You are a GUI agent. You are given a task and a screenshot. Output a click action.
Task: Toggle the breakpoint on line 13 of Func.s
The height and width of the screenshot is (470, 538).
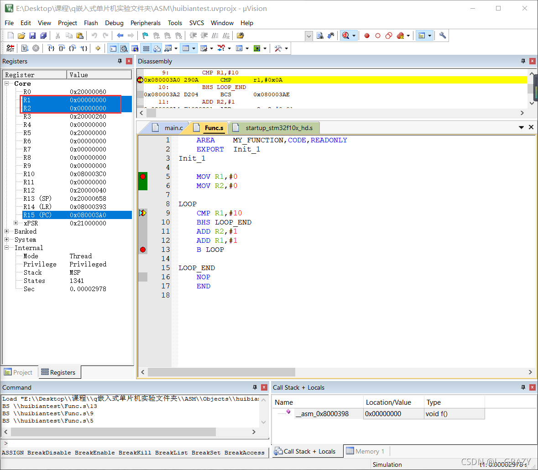[143, 250]
